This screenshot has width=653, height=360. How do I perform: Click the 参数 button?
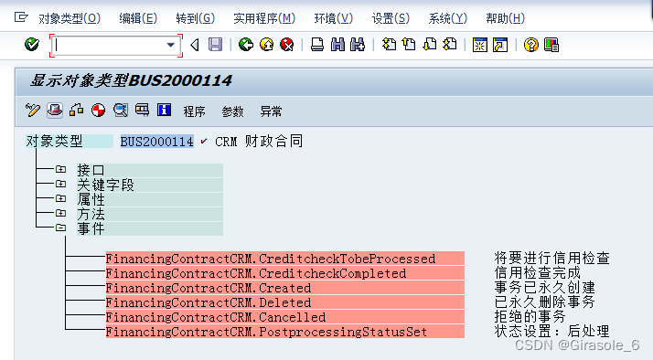point(232,111)
